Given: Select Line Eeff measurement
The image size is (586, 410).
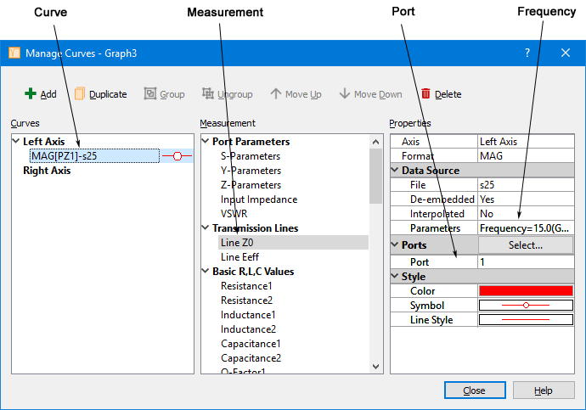Looking at the screenshot, I should click(239, 257).
